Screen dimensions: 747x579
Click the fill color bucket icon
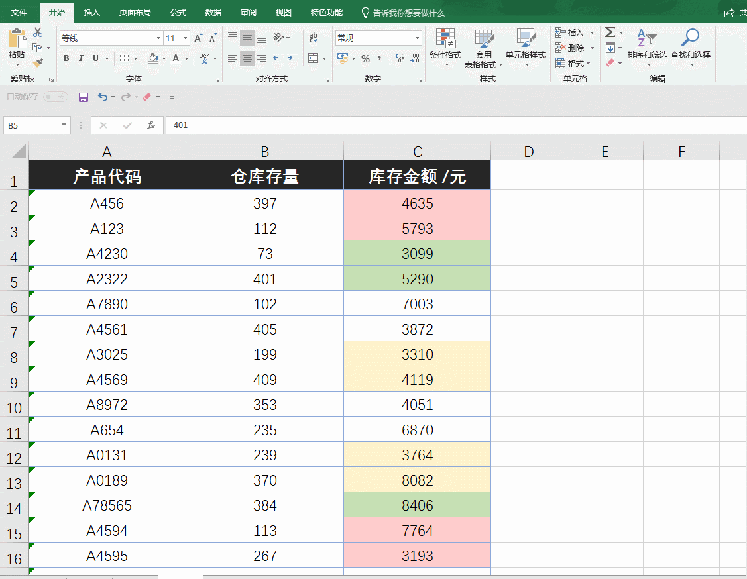(x=153, y=58)
